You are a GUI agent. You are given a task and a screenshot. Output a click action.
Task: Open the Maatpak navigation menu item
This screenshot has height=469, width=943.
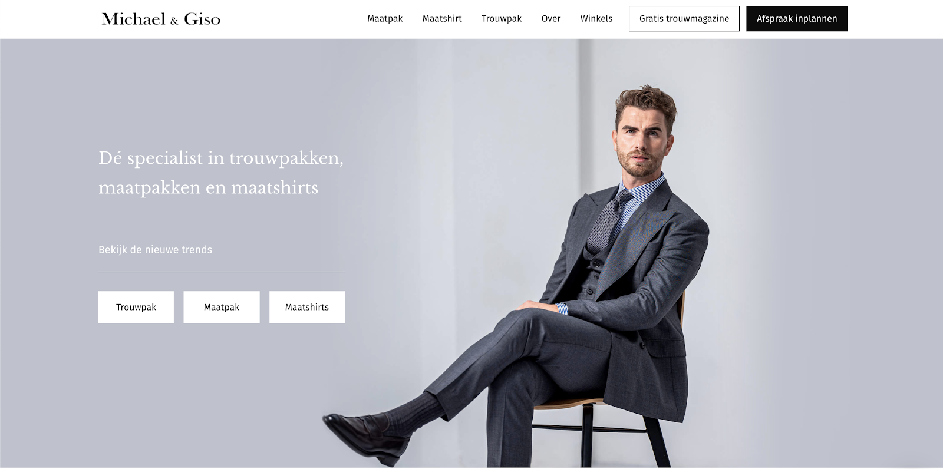[x=385, y=19]
